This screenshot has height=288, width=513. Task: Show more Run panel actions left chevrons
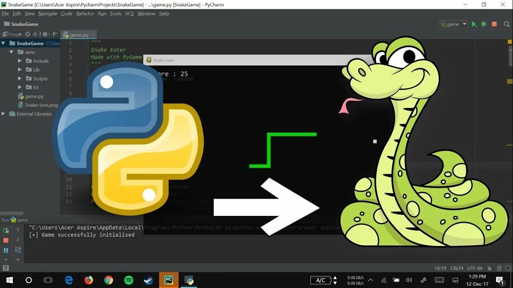click(6, 260)
